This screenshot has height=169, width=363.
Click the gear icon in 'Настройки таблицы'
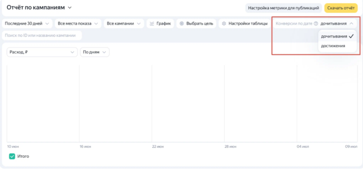point(224,24)
